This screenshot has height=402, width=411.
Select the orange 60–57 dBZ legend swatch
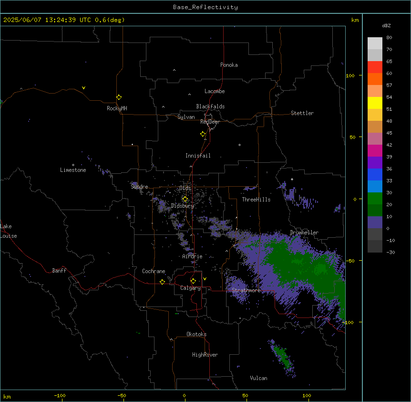[x=375, y=79]
